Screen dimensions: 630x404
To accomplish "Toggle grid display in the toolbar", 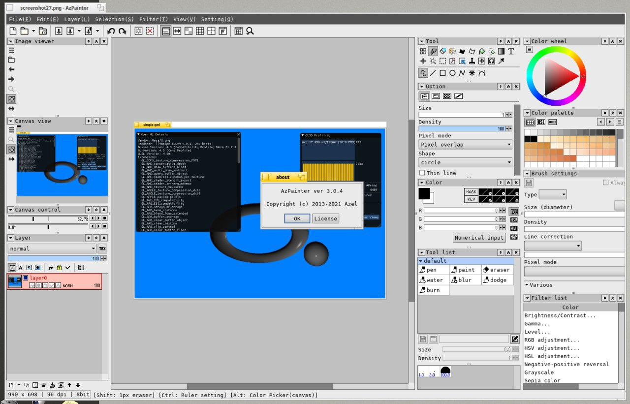I will pyautogui.click(x=200, y=31).
